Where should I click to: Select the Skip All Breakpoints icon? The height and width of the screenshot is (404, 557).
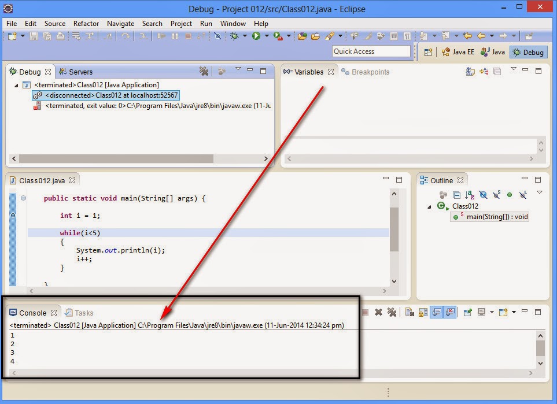point(217,36)
